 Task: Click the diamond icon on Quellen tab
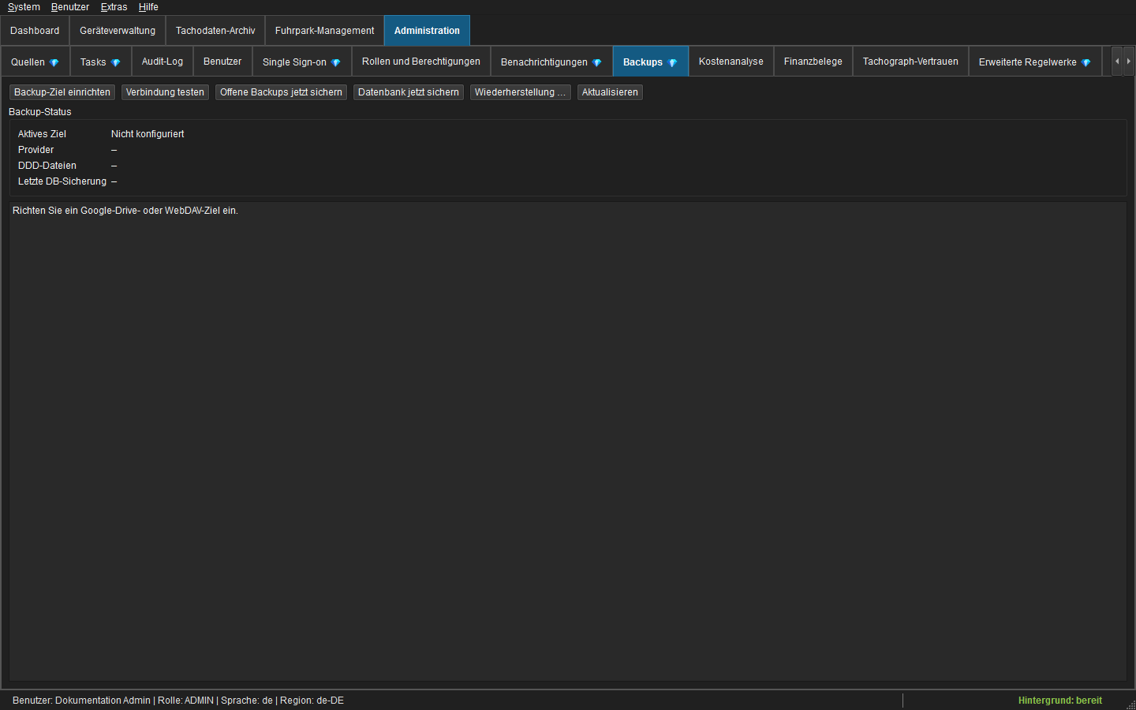point(54,62)
